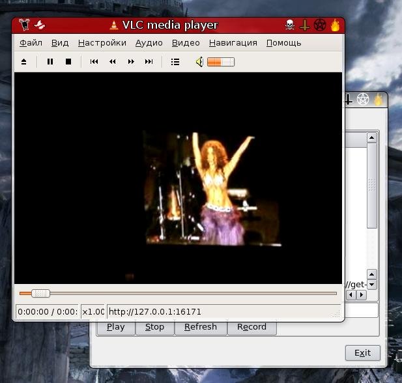This screenshot has width=402, height=383.
Task: Click Record button in background window
Action: (251, 327)
